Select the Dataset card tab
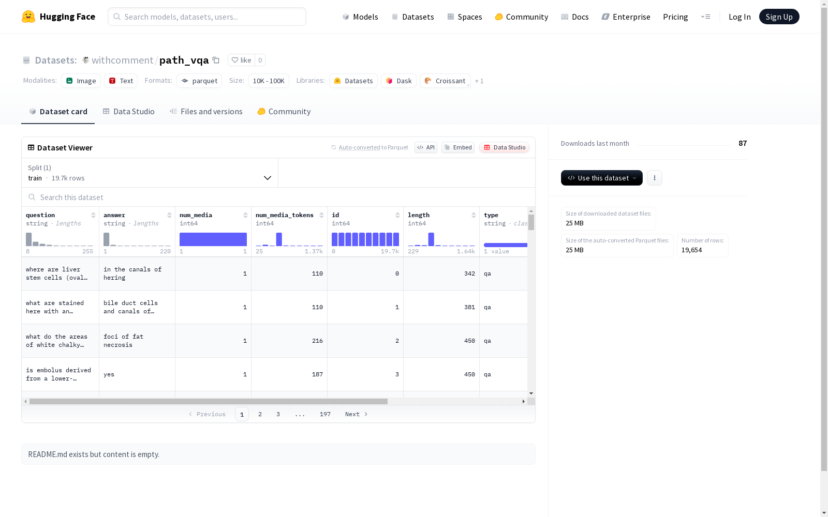The width and height of the screenshot is (828, 517). 58,112
